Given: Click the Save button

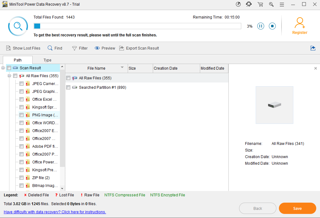Looking at the screenshot, I should click(297, 208).
